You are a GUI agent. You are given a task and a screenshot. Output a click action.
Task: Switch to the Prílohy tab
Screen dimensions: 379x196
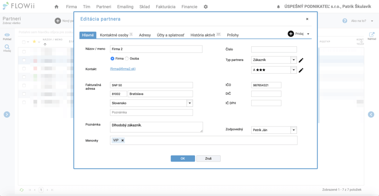(x=233, y=35)
